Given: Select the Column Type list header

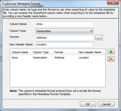Looking at the screenshot, I should point(42,52).
